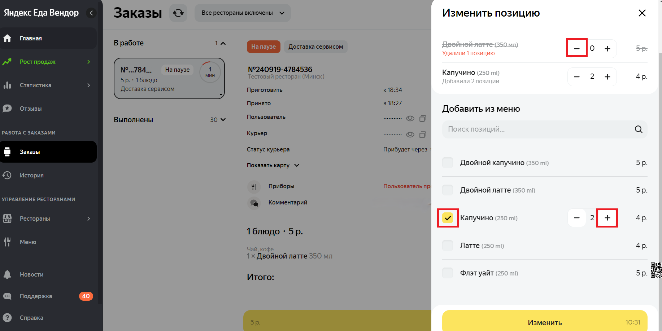The width and height of the screenshot is (662, 331).
Task: Collapse the В работе section
Action: click(x=223, y=43)
